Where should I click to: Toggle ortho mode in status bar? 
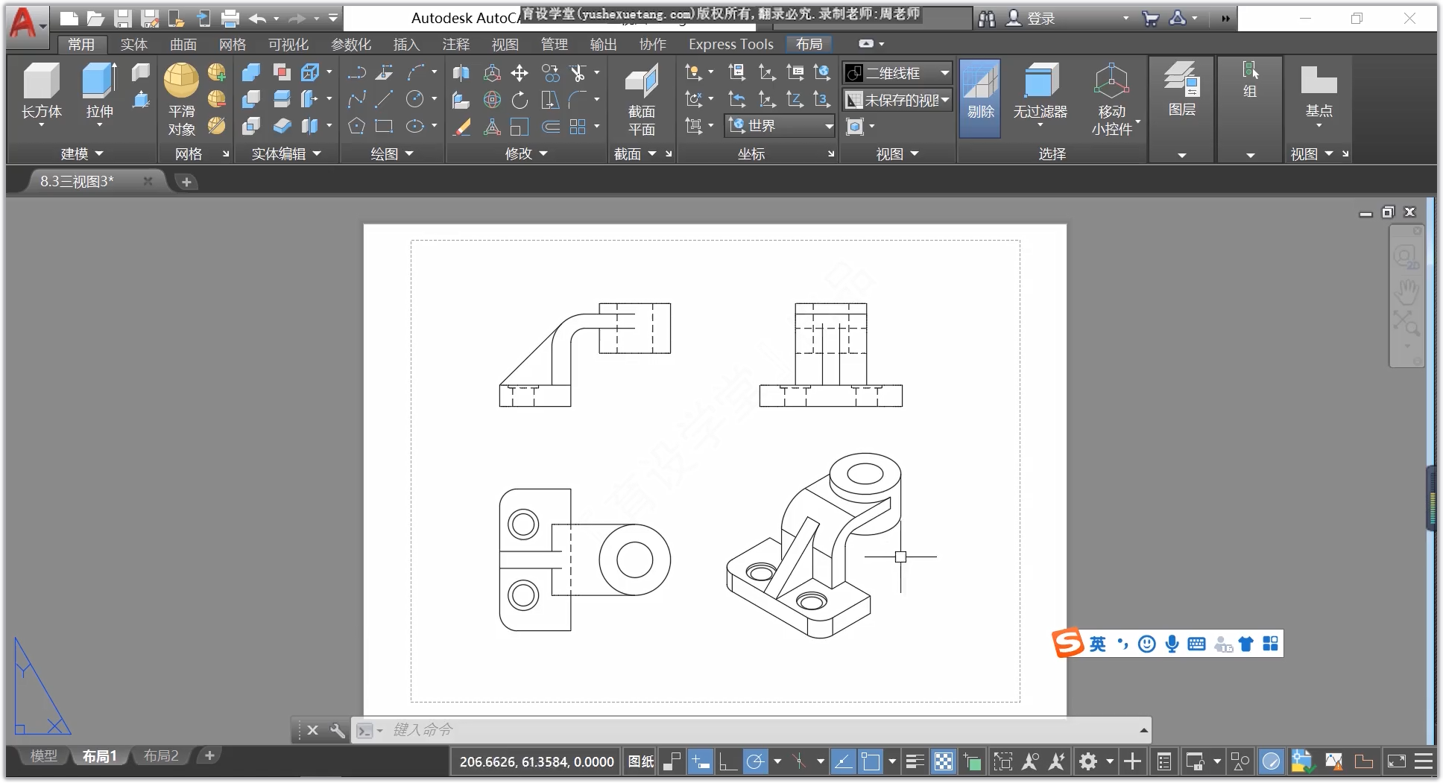[x=727, y=761]
